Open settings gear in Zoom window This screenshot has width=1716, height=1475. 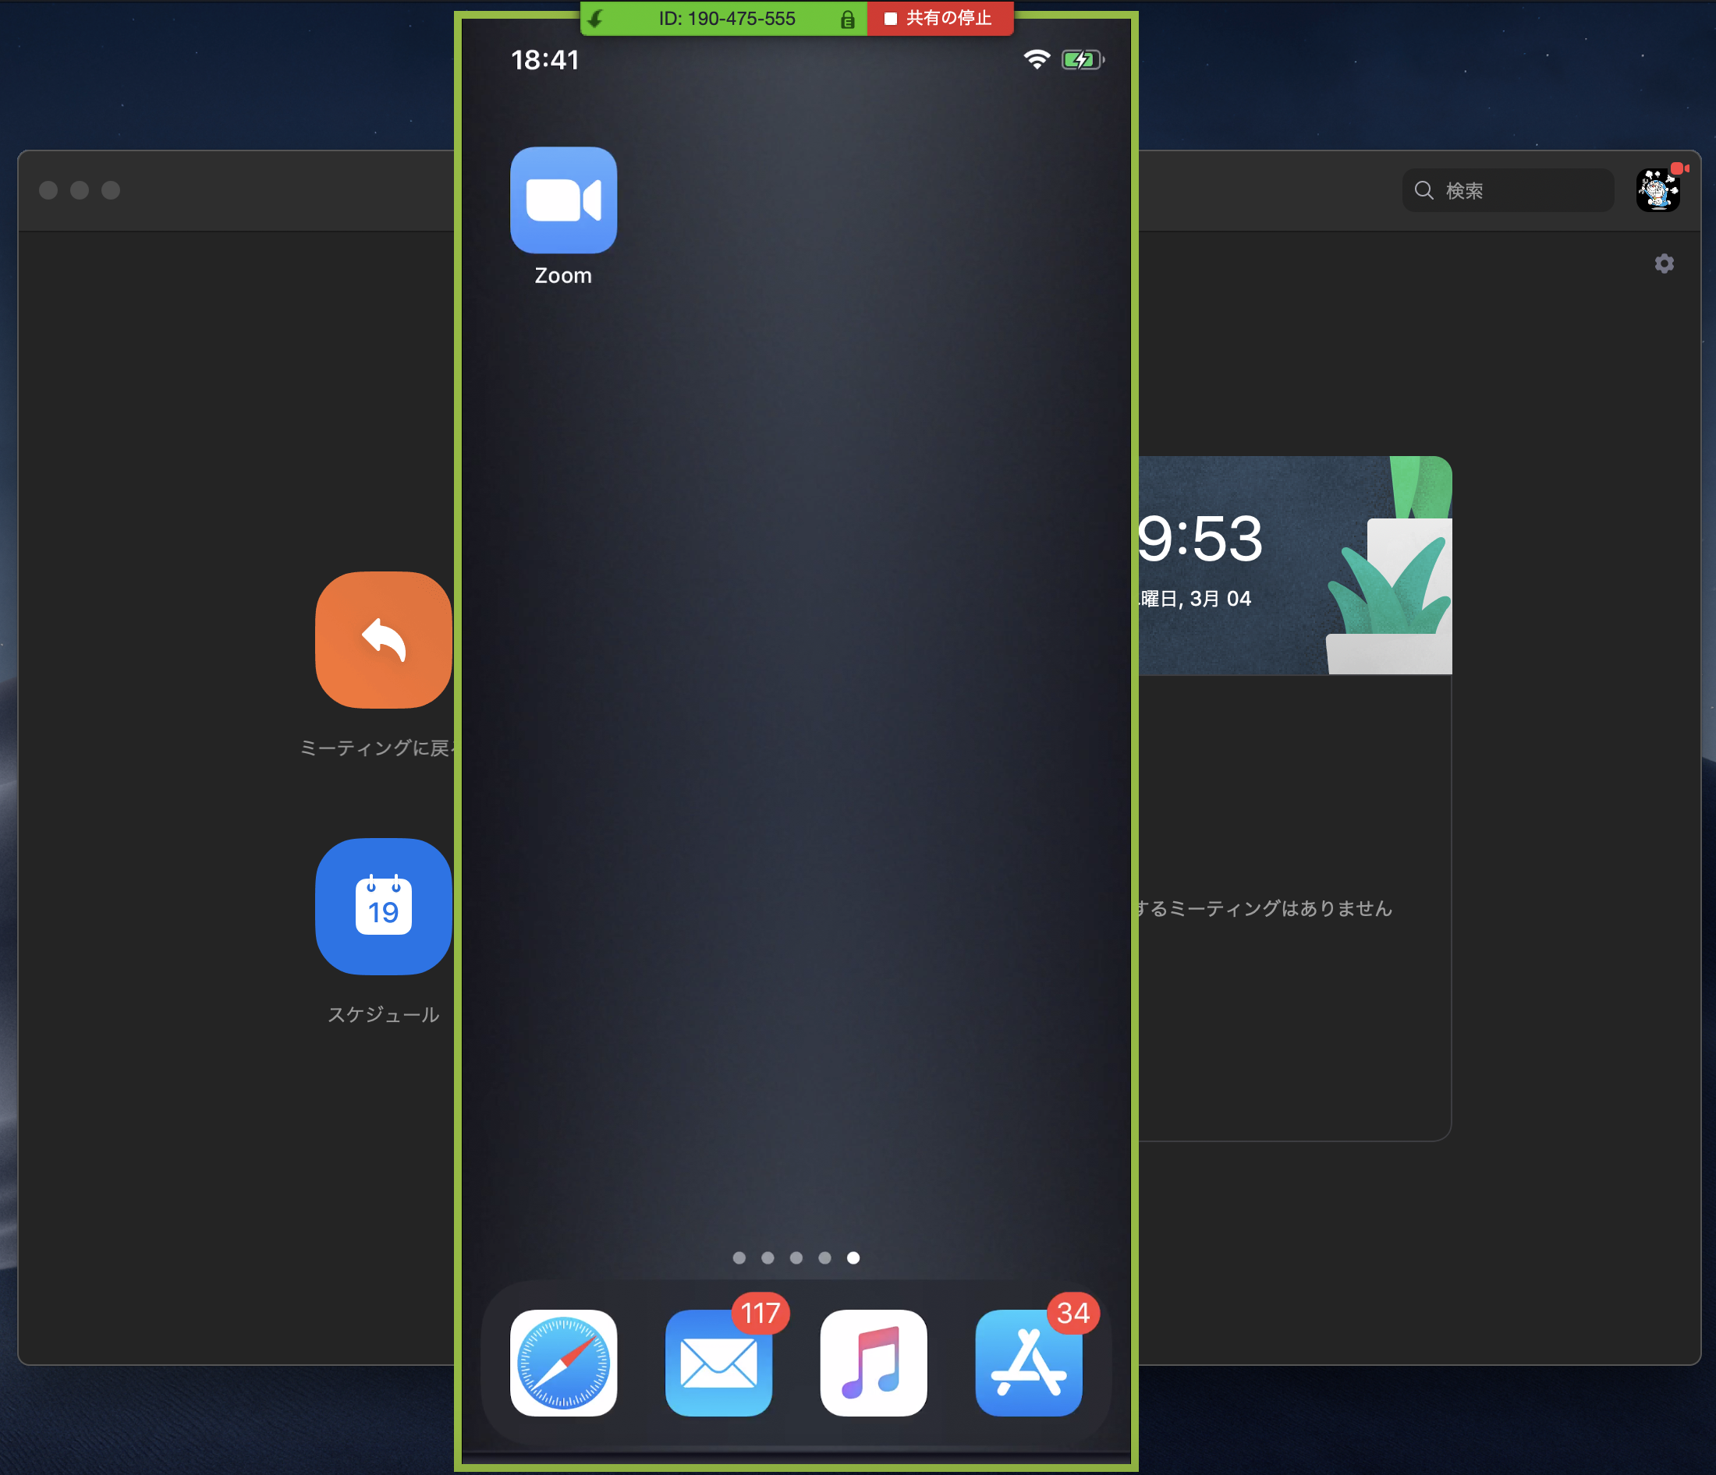point(1664,264)
